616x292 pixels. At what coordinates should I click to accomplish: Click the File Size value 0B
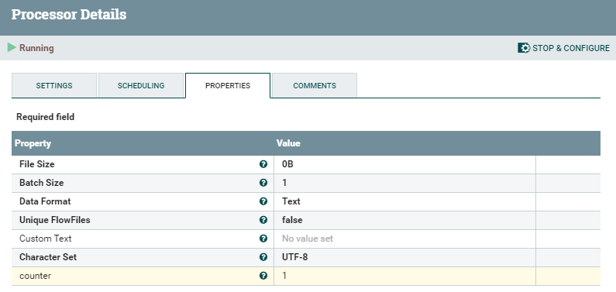coord(287,164)
